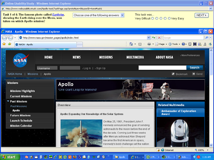214x160 pixels.
Task: Click the Google search magnifier icon
Action: click(207, 38)
